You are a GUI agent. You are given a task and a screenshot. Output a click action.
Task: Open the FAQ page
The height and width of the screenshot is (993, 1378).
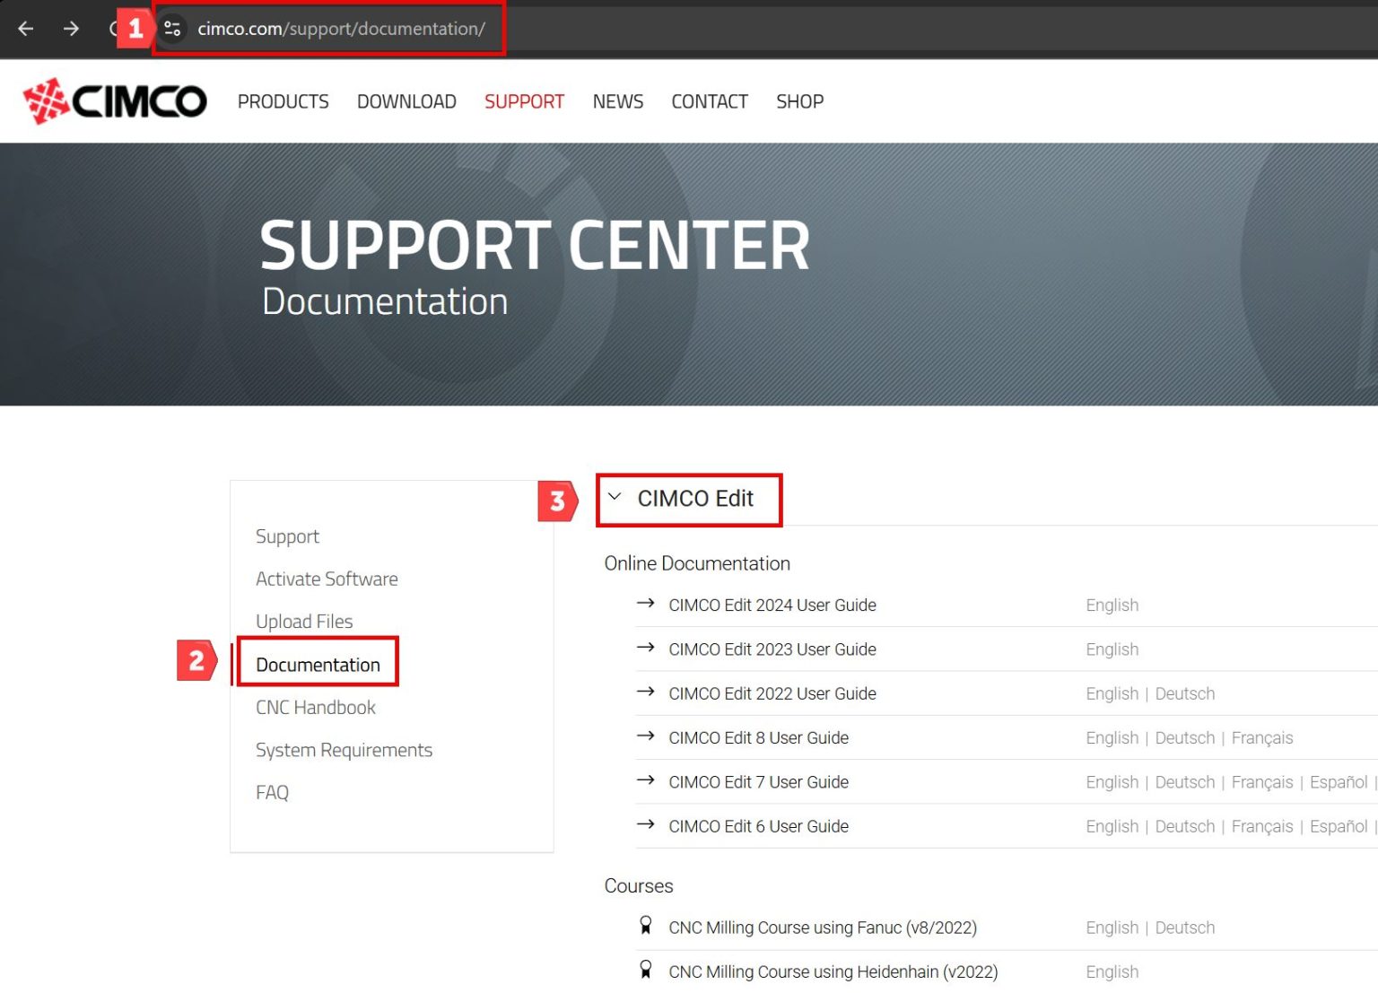pos(272,791)
